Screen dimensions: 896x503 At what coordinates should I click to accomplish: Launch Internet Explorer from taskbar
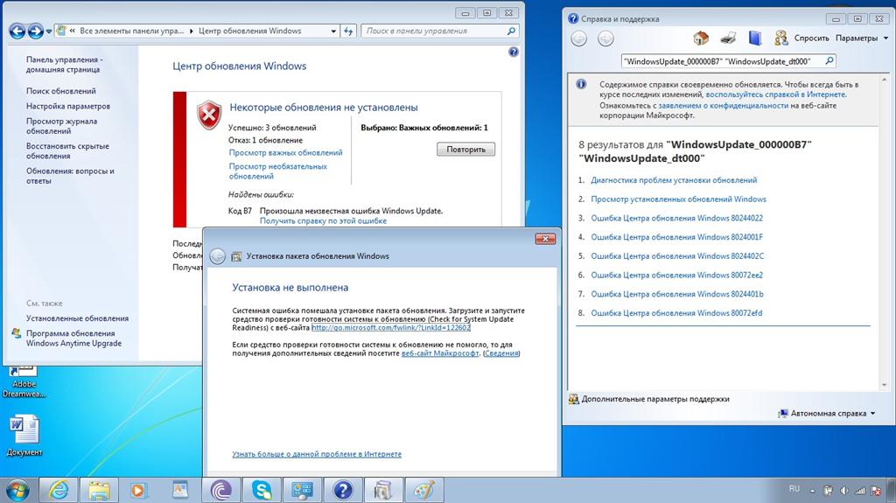click(58, 491)
